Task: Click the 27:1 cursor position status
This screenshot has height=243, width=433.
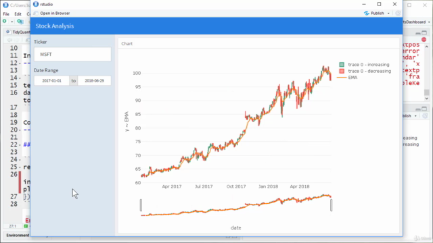Action: (x=12, y=226)
